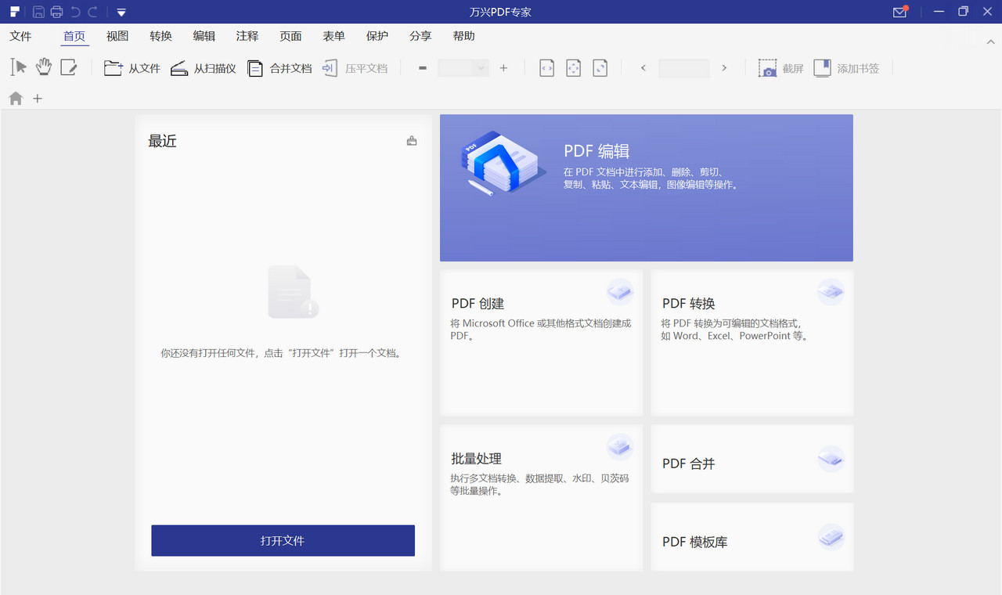Switch to the 页面 tab
Image resolution: width=1002 pixels, height=595 pixels.
290,36
